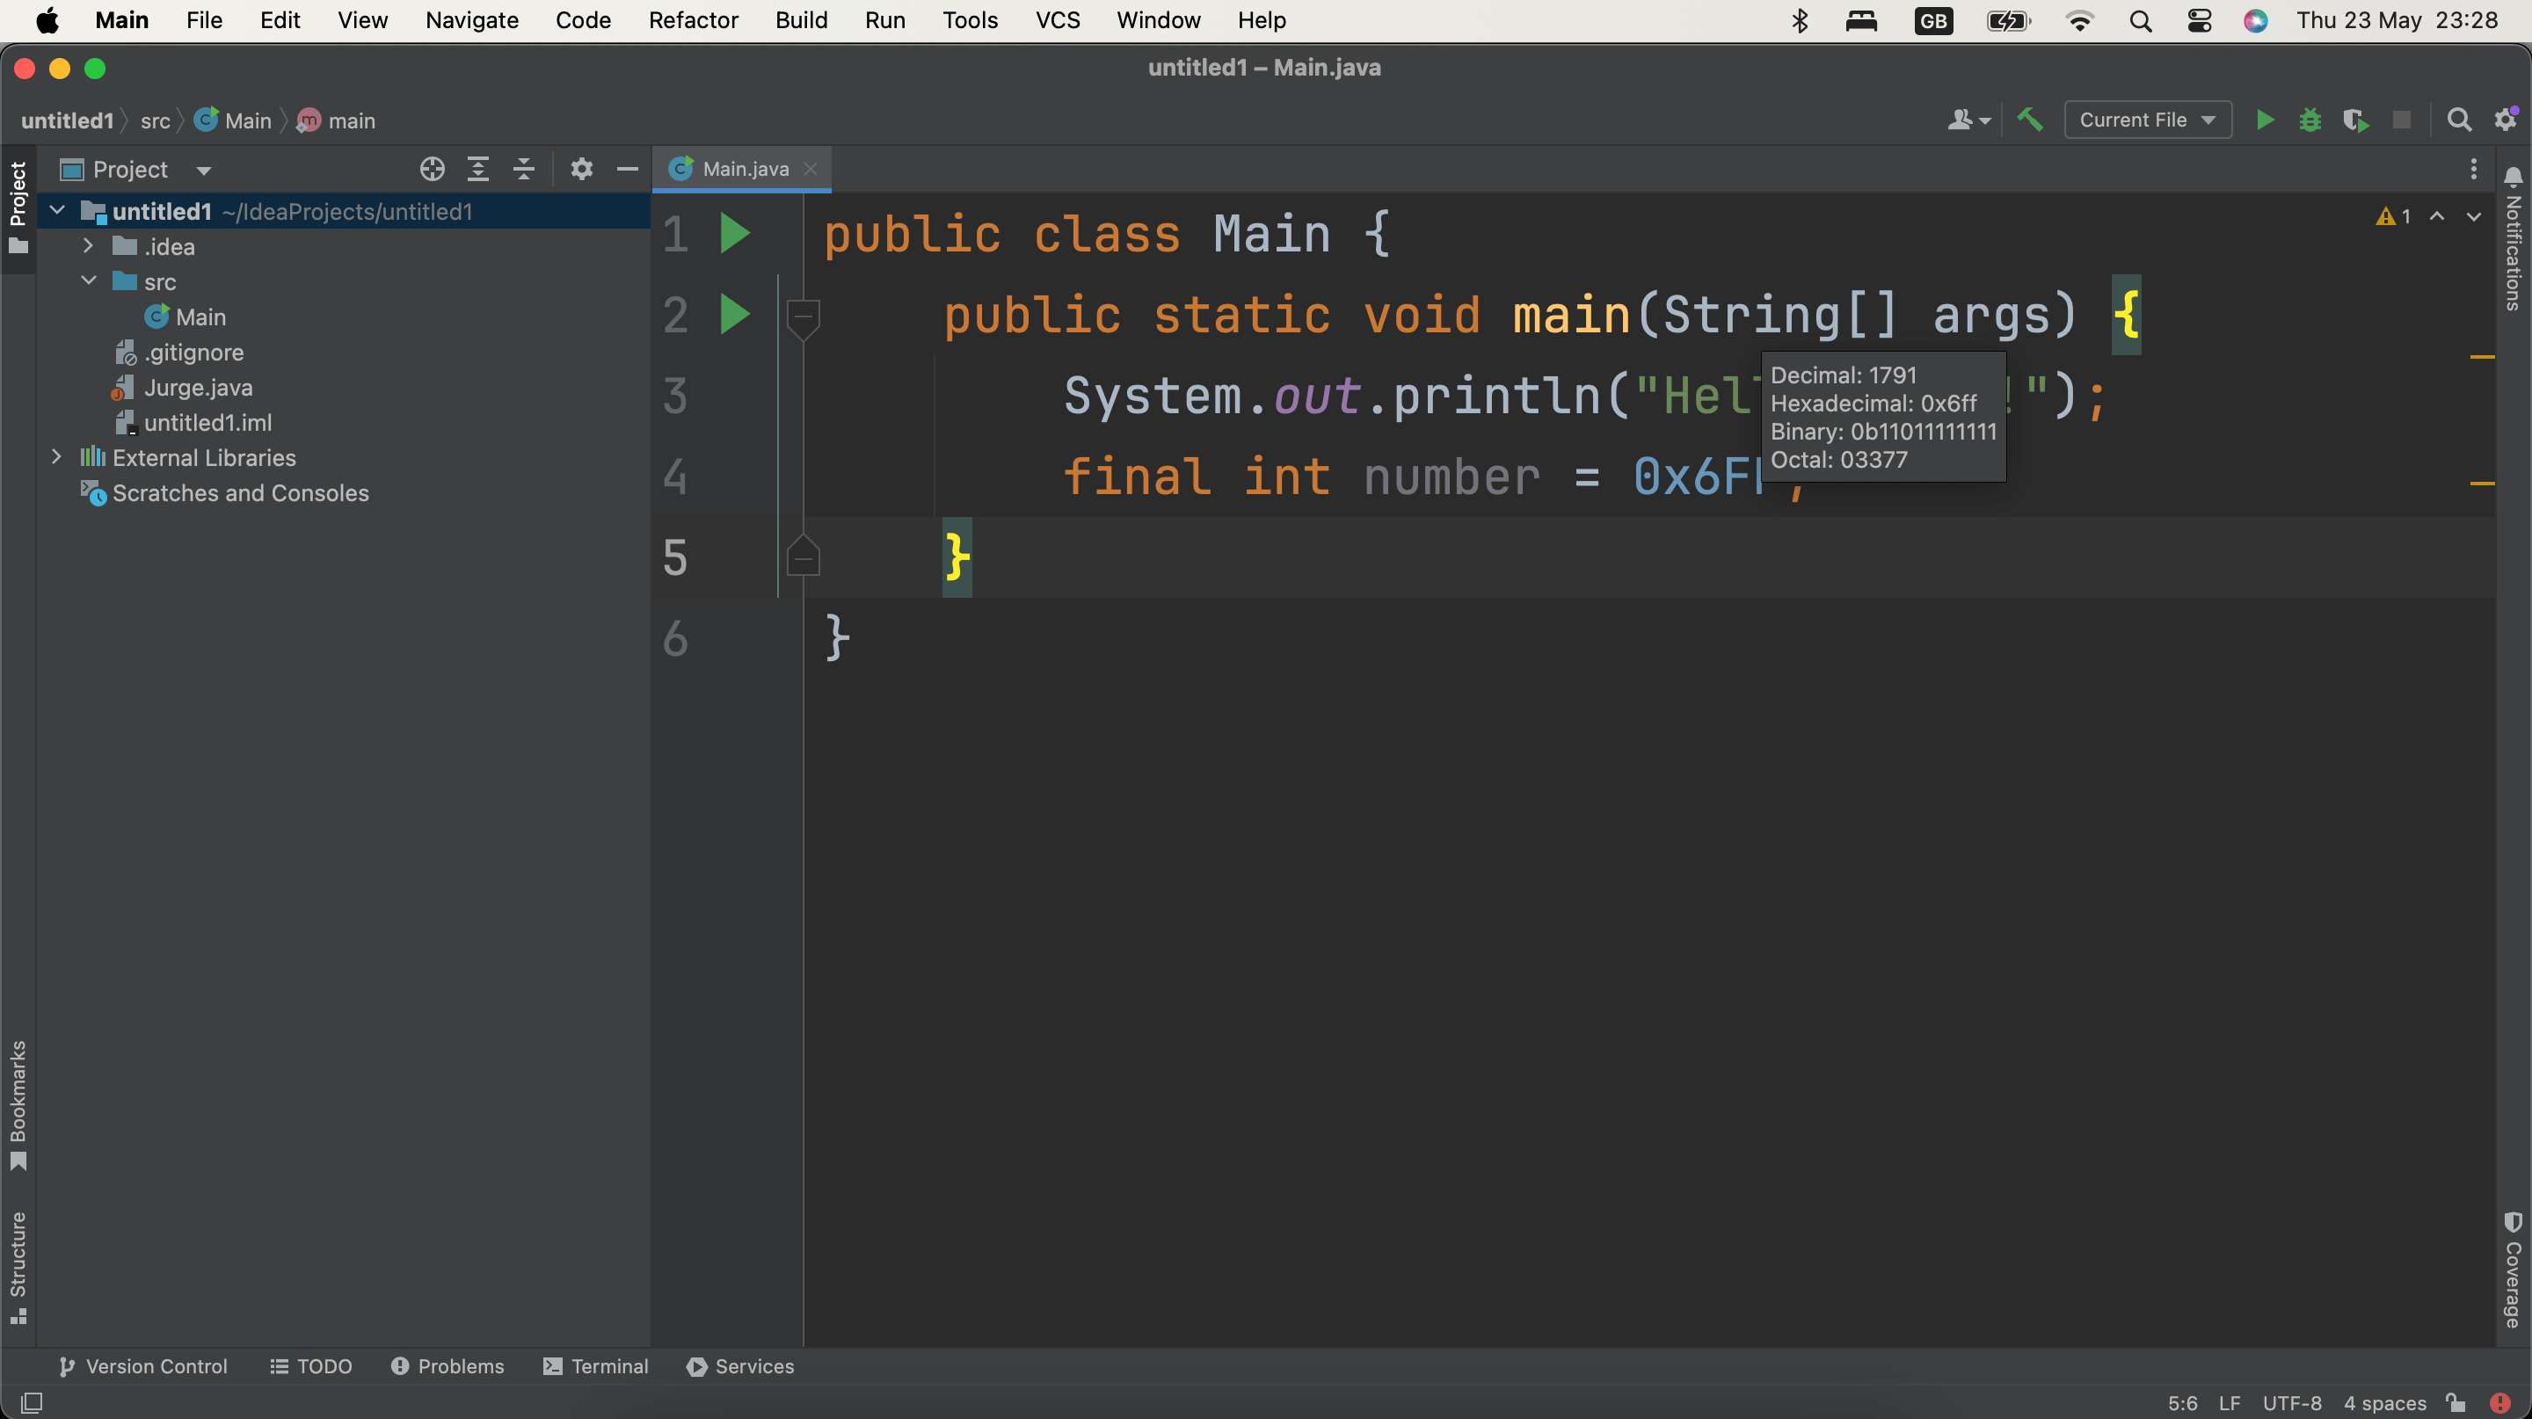This screenshot has height=1419, width=2532.
Task: Click the green Run button in toolbar
Action: (x=2265, y=120)
